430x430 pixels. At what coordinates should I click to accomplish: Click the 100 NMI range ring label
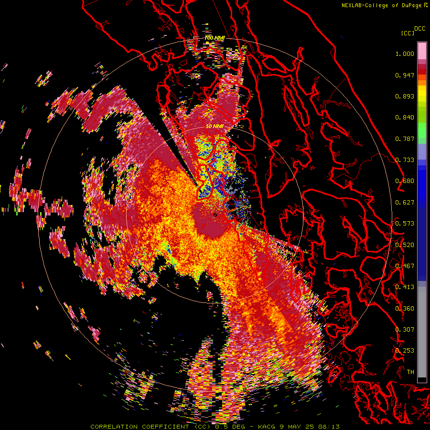point(215,38)
